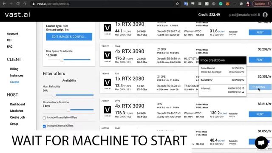
Task: Click the browser back arrow
Action: pos(4,4)
